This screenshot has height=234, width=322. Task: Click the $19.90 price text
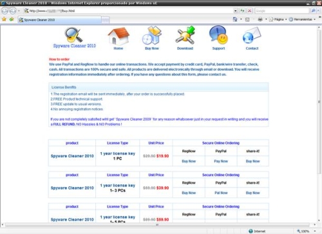click(162, 156)
